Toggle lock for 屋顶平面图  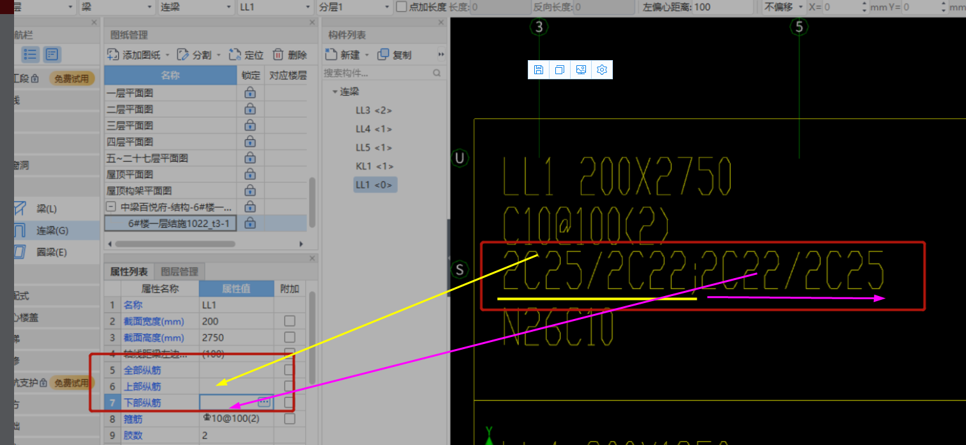click(x=250, y=175)
